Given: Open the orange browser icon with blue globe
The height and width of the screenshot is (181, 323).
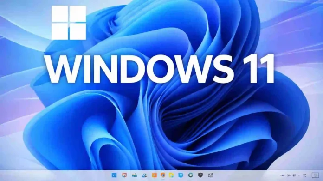Looking at the screenshot, I should pyautogui.click(x=163, y=175).
